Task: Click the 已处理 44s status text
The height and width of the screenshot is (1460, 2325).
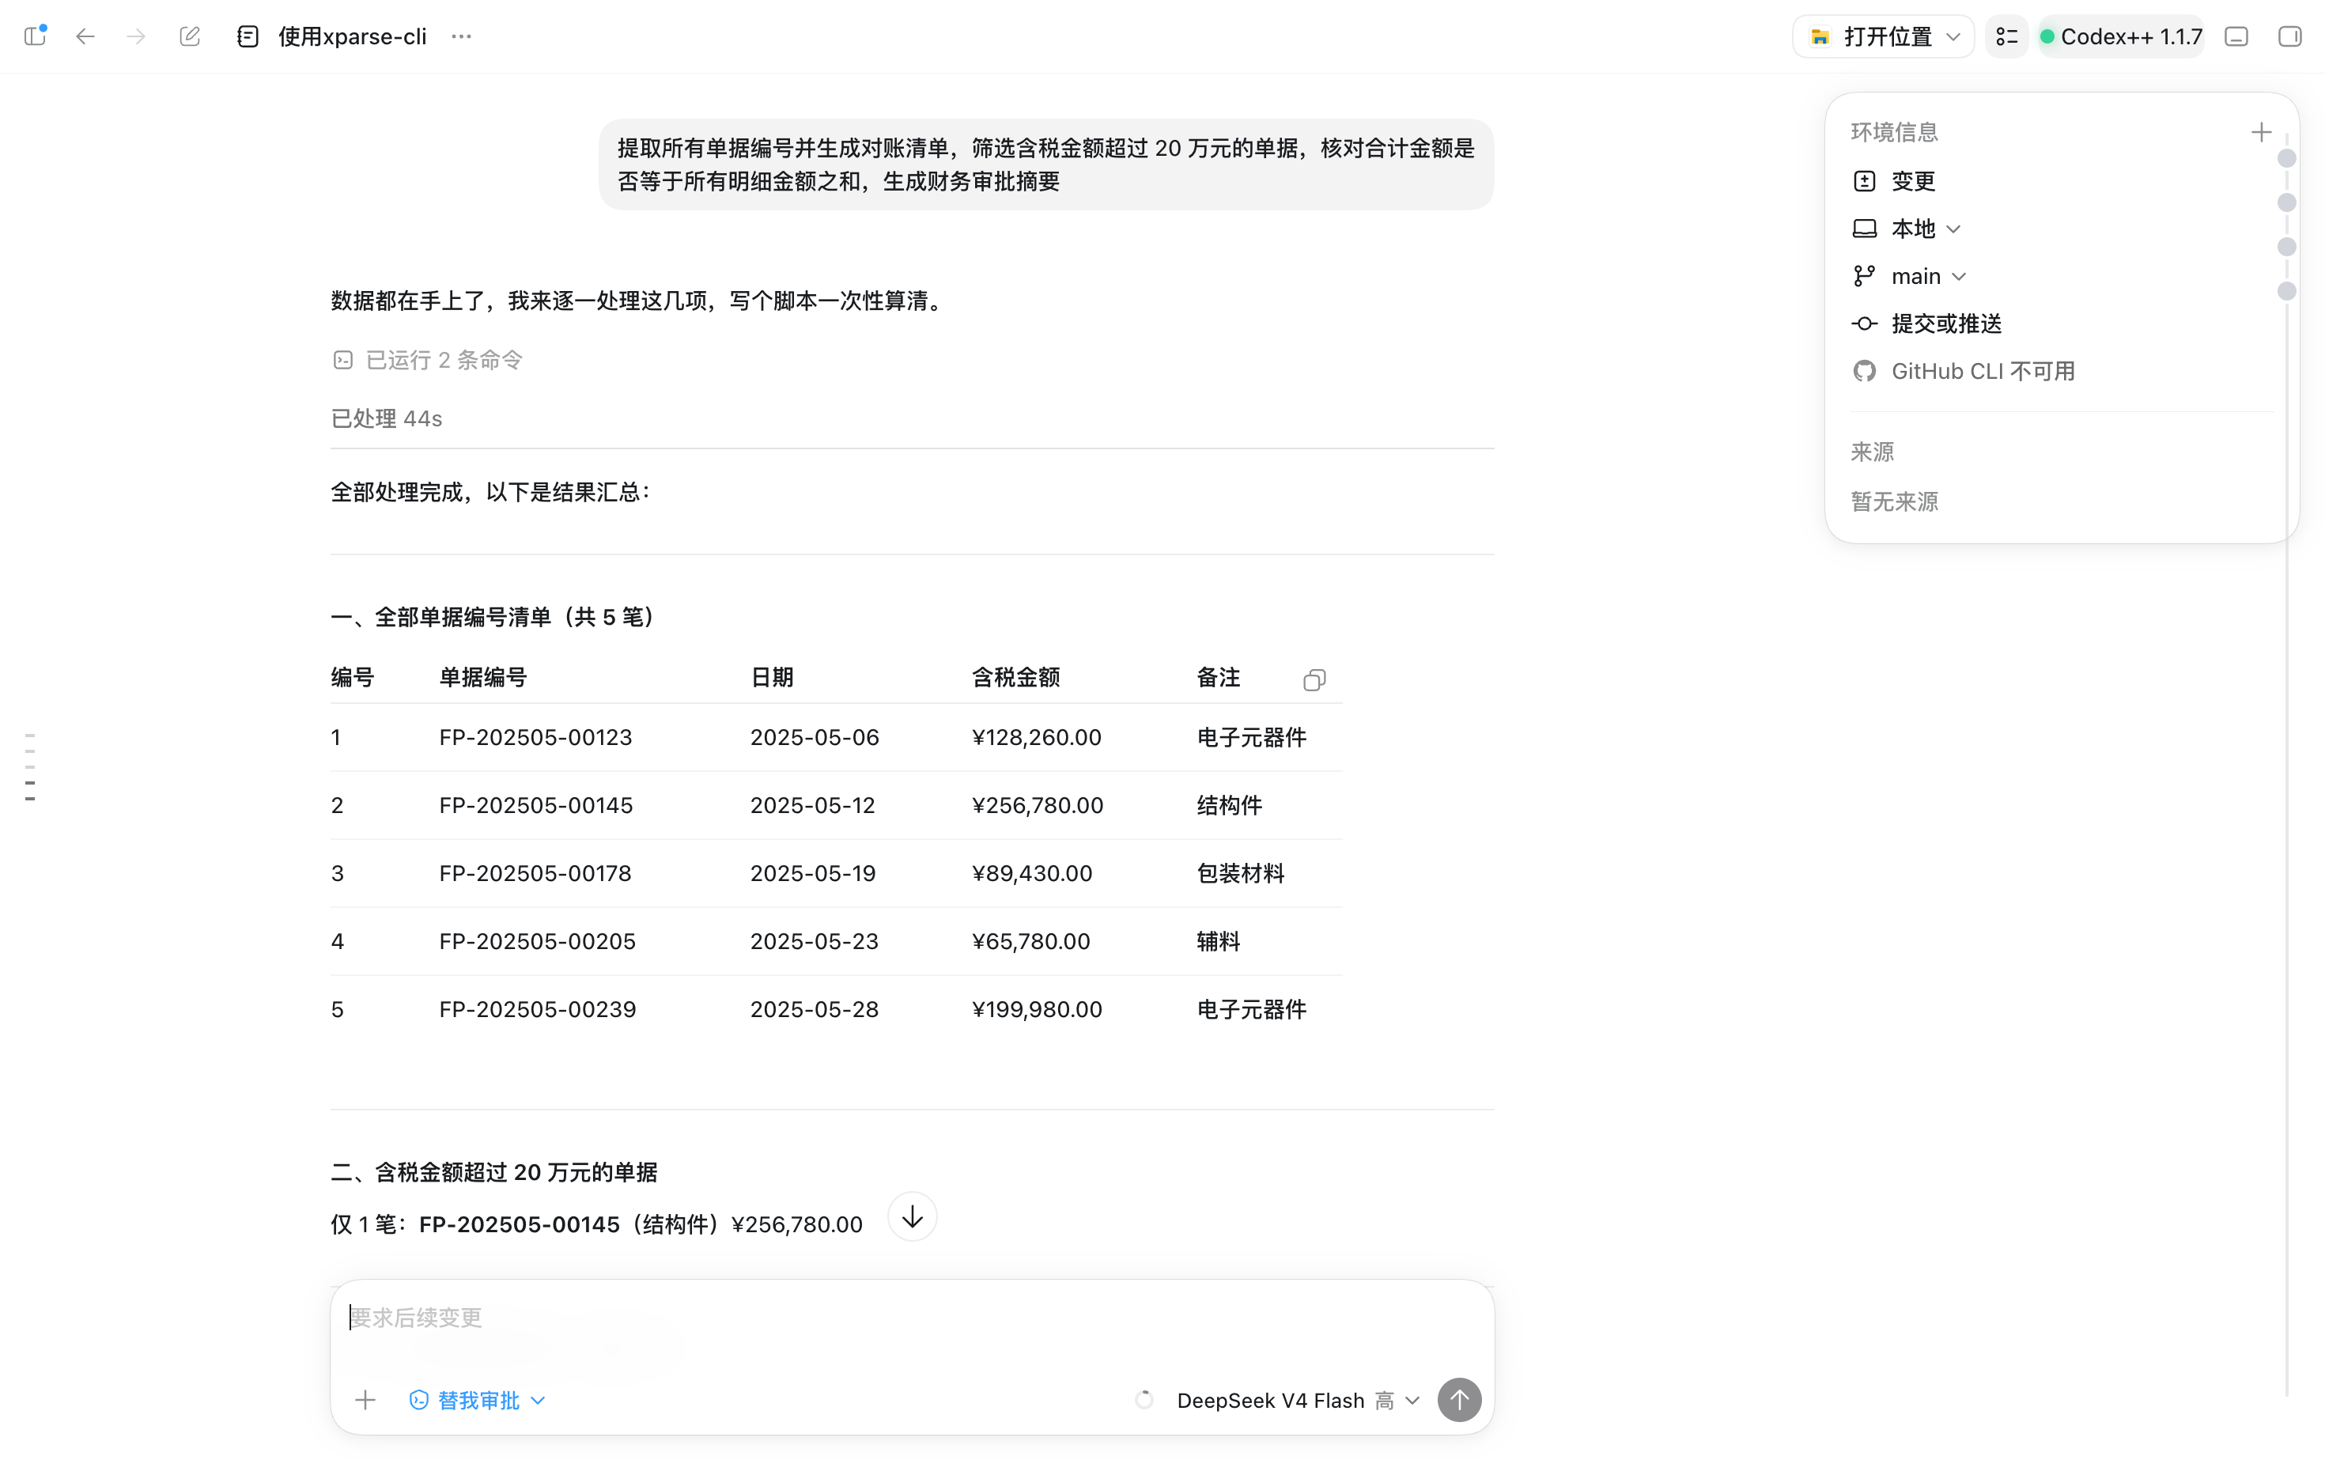Action: point(386,419)
